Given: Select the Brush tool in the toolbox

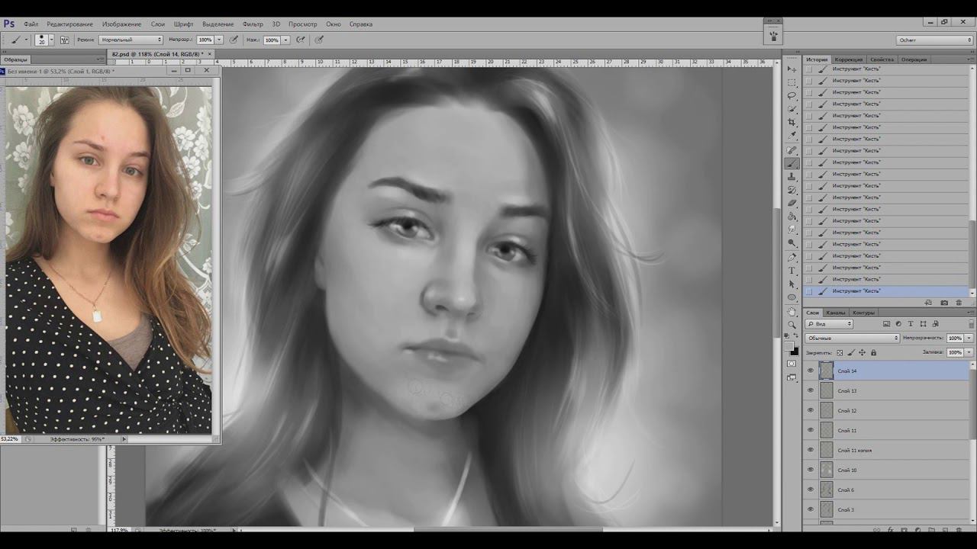Looking at the screenshot, I should 792,163.
